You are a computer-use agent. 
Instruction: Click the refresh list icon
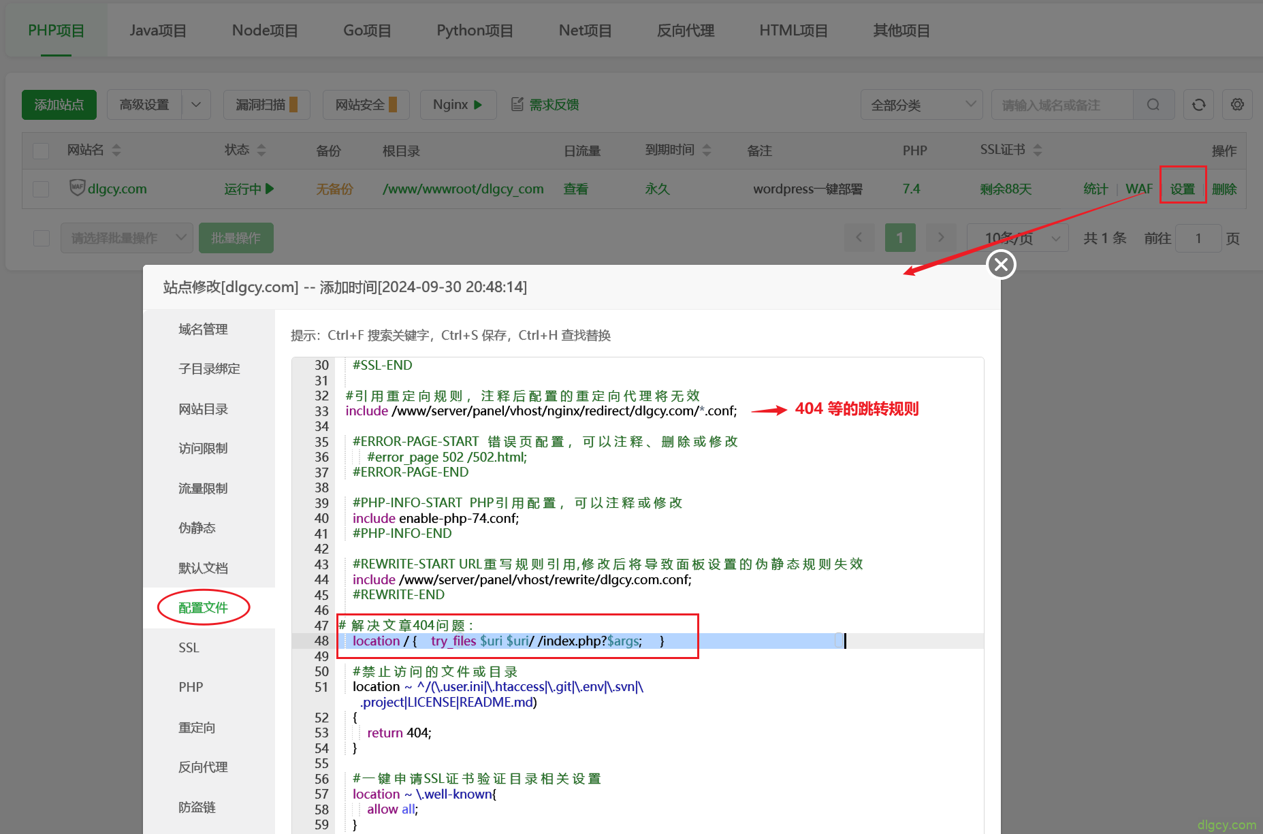point(1198,105)
